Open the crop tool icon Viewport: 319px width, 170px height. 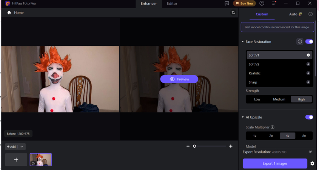click(233, 12)
